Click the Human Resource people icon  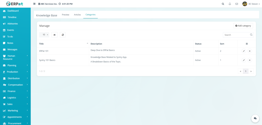pos(4,56)
